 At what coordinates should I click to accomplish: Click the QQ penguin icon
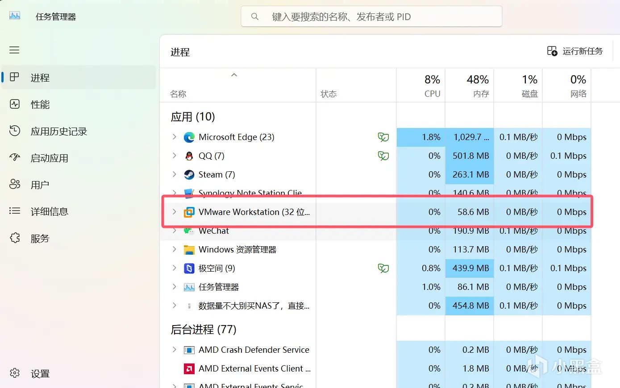tap(189, 156)
